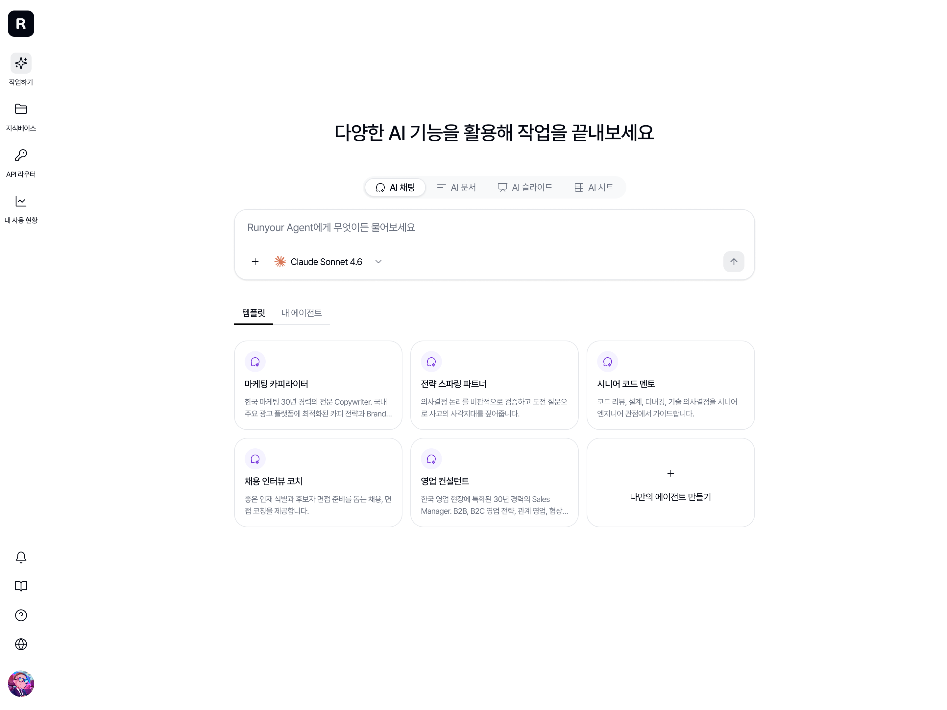The image size is (947, 710).
Task: Click the send arrow button
Action: coord(734,262)
